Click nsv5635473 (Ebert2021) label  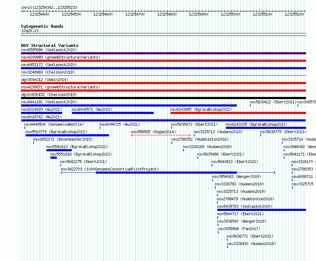pyautogui.click(x=194, y=124)
